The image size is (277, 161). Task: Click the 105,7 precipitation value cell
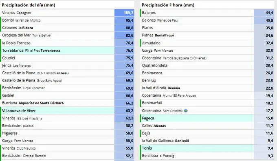124,13
